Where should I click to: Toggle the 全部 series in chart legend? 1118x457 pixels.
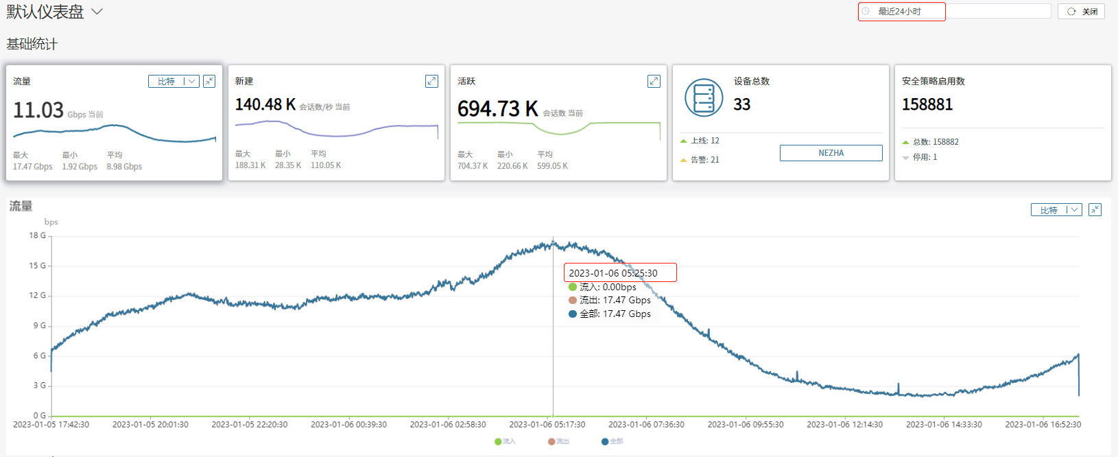point(612,441)
